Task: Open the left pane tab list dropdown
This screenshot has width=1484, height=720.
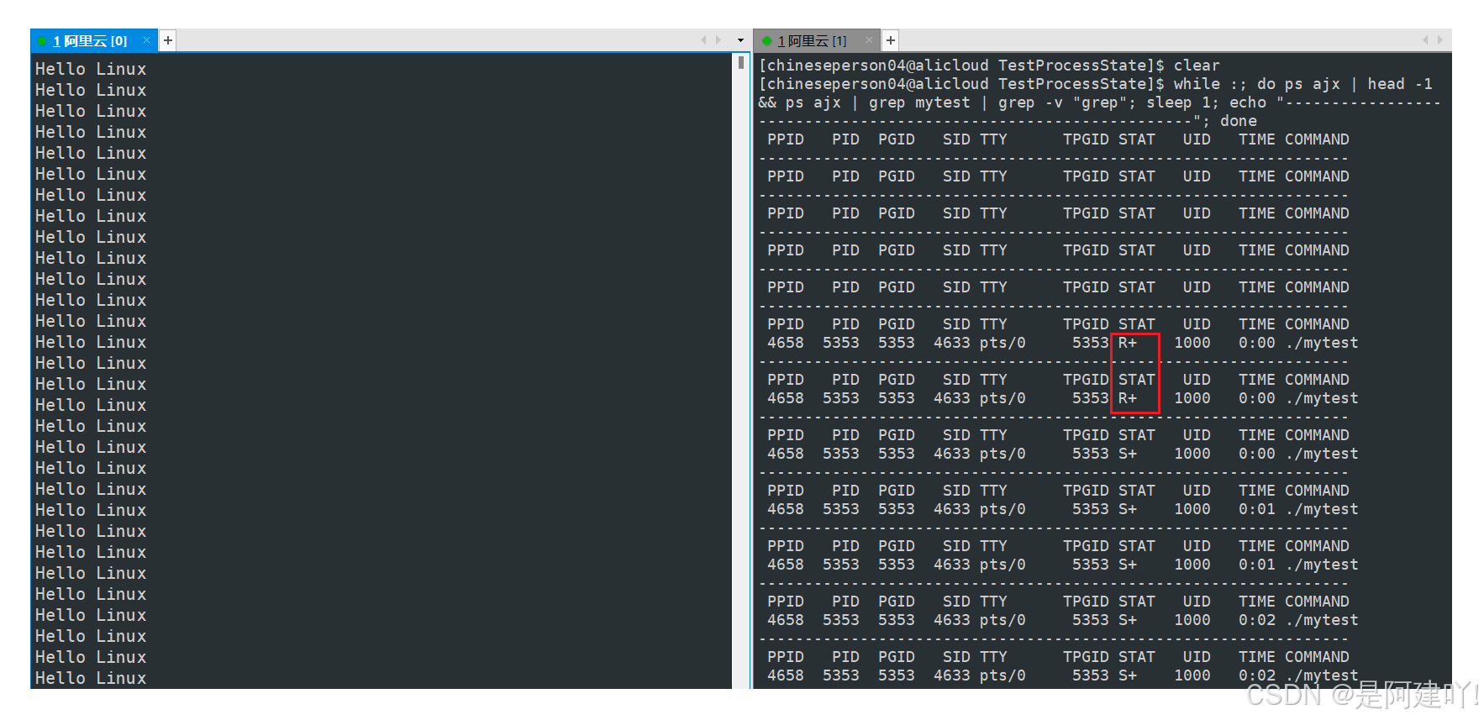Action: (740, 39)
